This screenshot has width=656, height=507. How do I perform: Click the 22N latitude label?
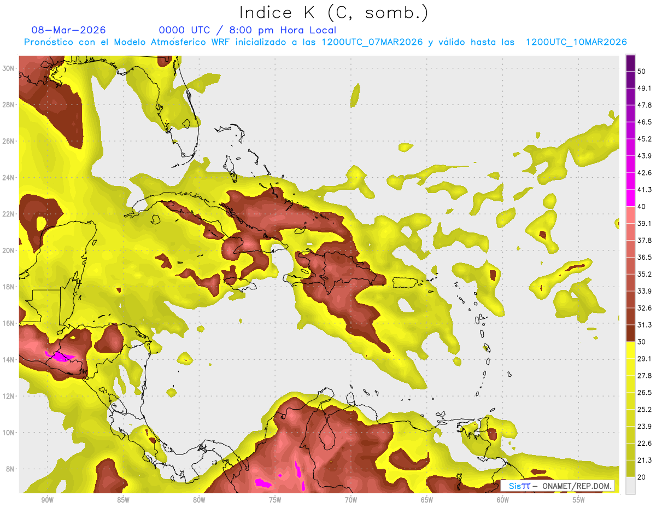point(8,214)
